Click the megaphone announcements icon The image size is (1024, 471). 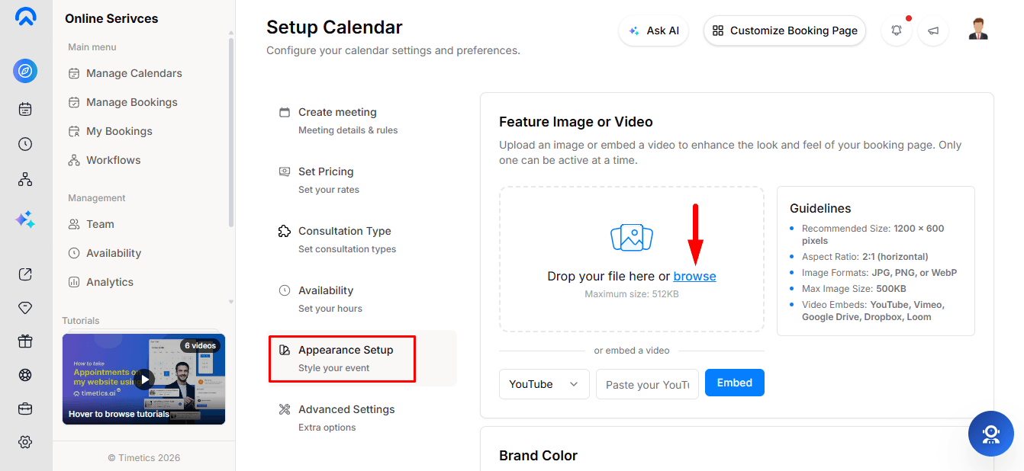point(933,31)
